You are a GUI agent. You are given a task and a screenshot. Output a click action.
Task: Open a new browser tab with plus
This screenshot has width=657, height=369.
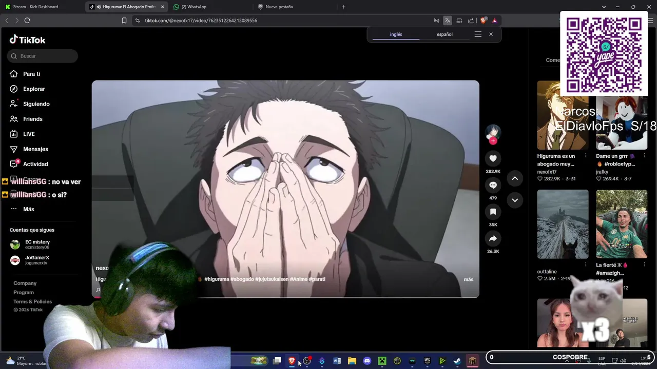pyautogui.click(x=343, y=7)
